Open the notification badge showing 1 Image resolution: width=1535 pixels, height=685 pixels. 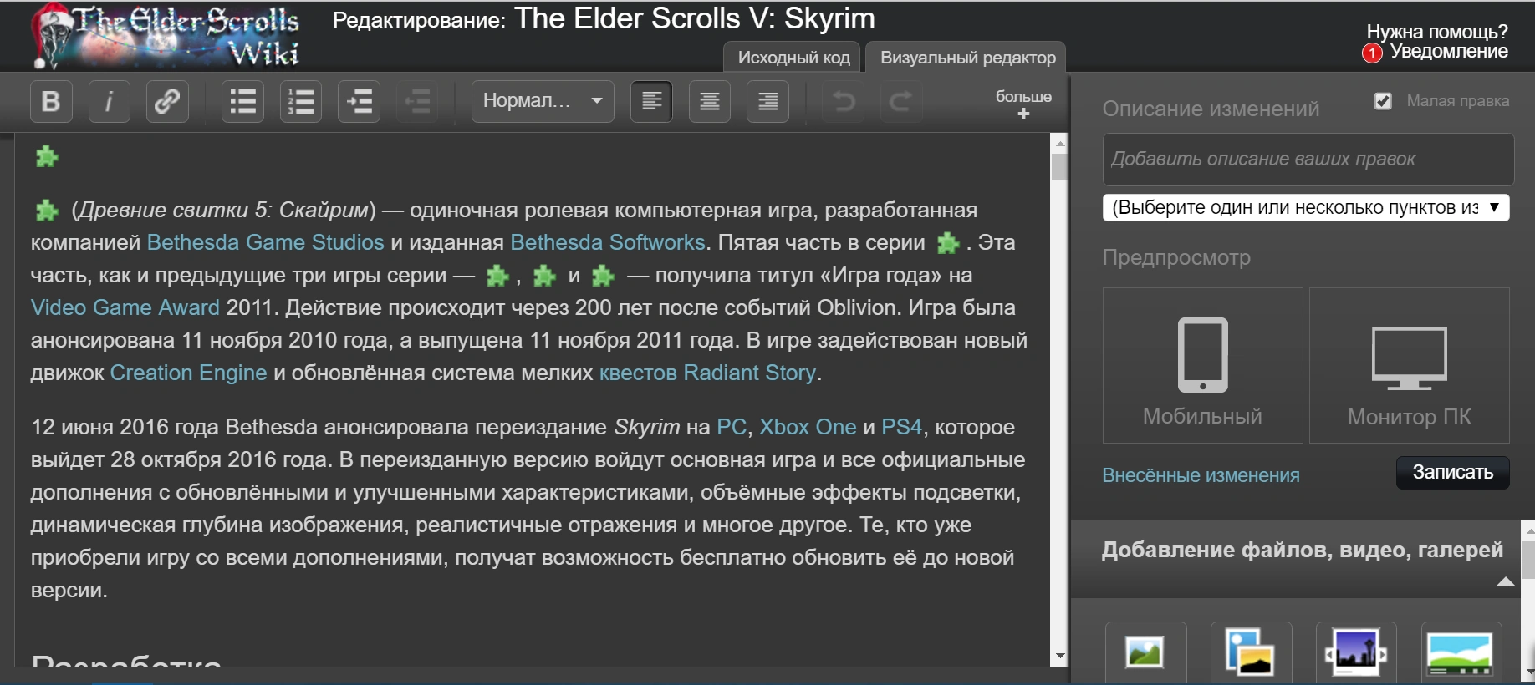point(1372,53)
